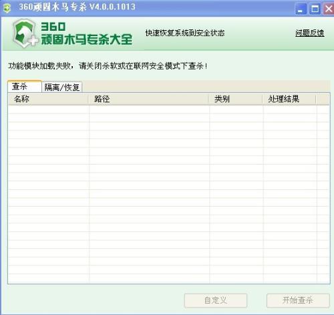
Task: Click the 自定义 button
Action: click(216, 300)
